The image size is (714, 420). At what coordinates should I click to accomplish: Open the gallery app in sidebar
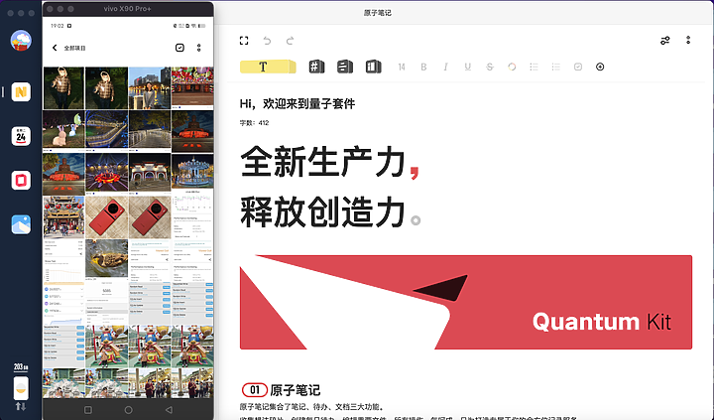click(21, 224)
